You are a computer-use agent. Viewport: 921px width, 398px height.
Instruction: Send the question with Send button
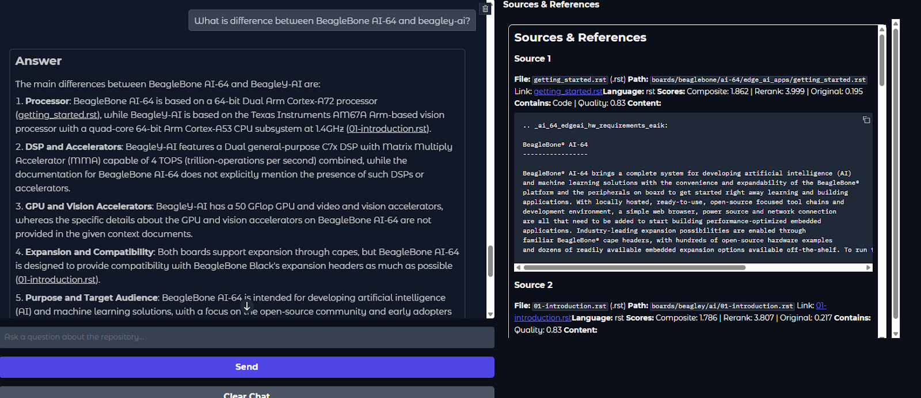coord(247,367)
